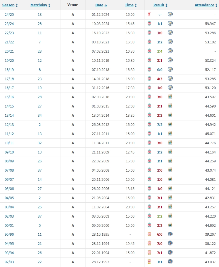The image size is (219, 267).
Task: Open the 6:0 match result
Action: [160, 234]
